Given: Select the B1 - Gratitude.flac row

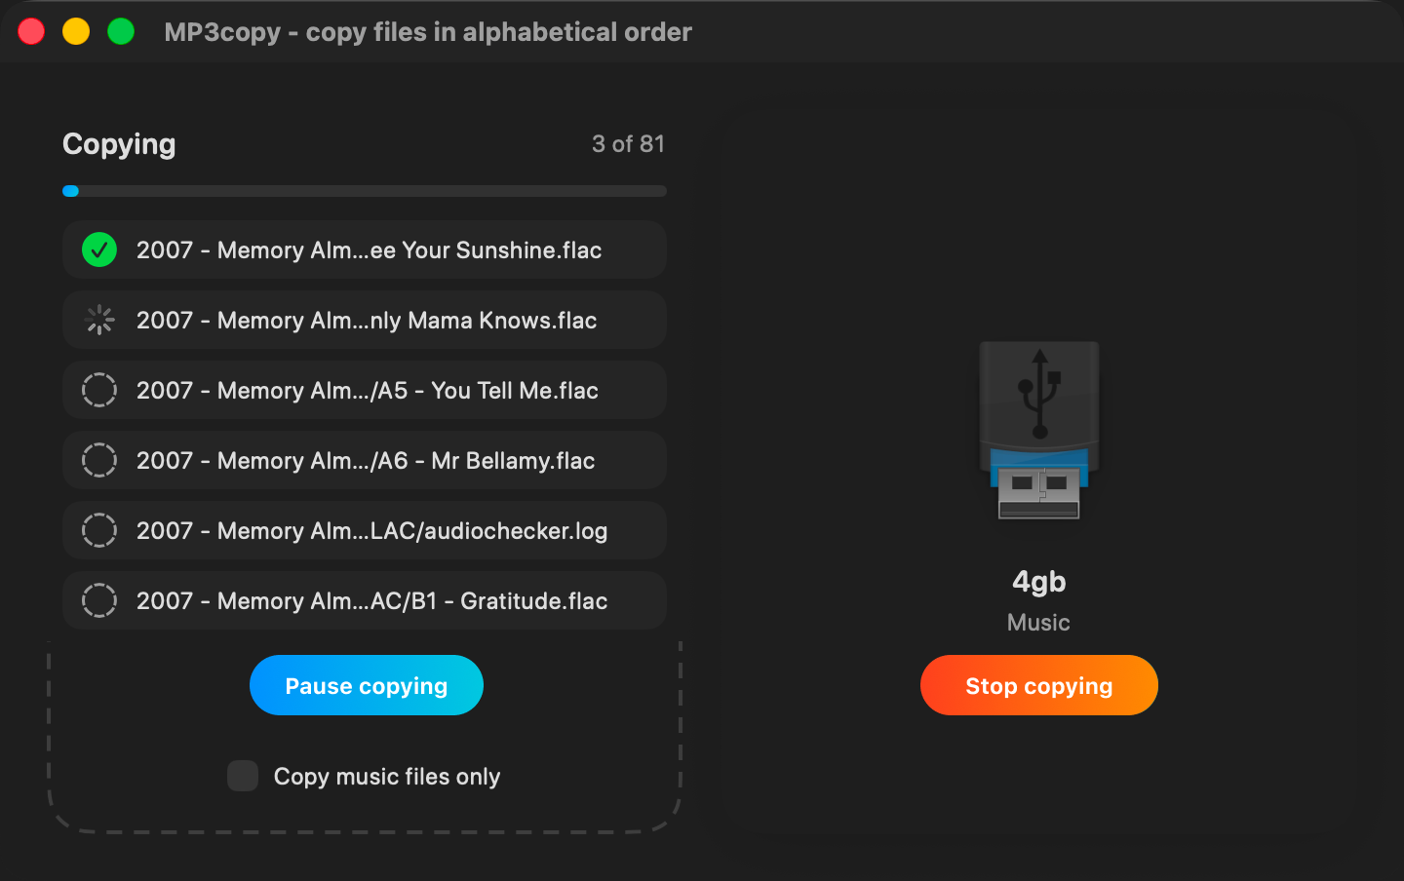Looking at the screenshot, I should point(365,600).
